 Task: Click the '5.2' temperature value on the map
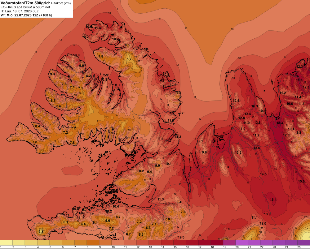(129, 59)
